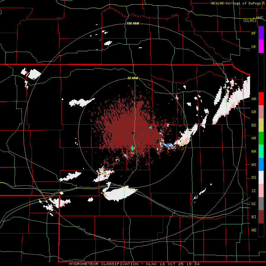
Task: Select the yellow BD big drops swatch
Action: tap(261, 125)
